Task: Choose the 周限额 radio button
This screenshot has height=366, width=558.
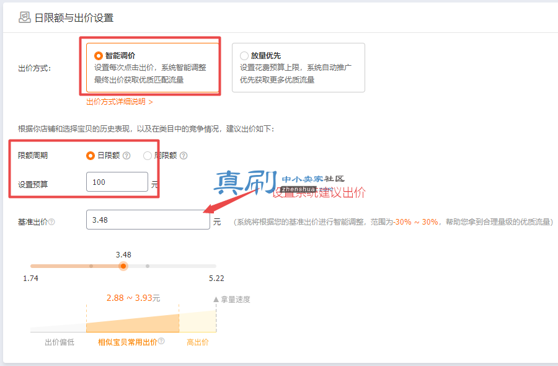Action: (x=148, y=156)
